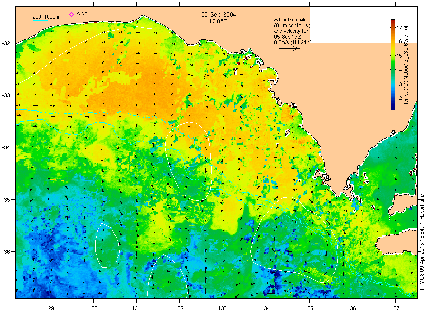Click the -34 latitude axis label
Screen dimensions: 428x314
click(x=6, y=147)
